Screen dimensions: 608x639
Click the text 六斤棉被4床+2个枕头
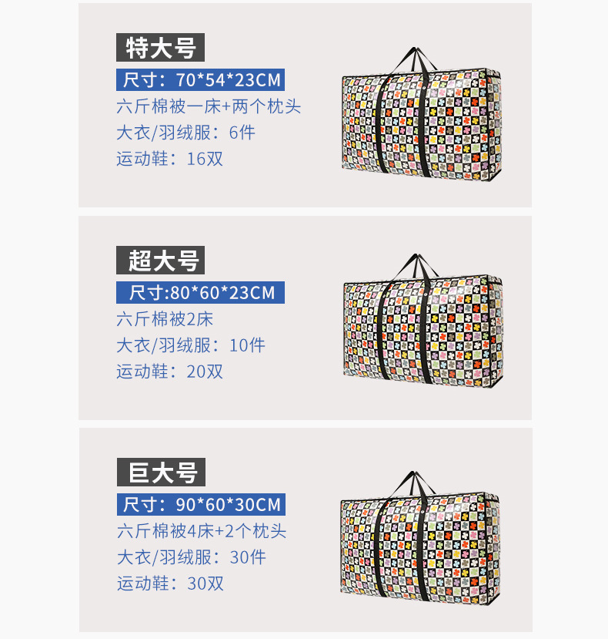click(202, 531)
